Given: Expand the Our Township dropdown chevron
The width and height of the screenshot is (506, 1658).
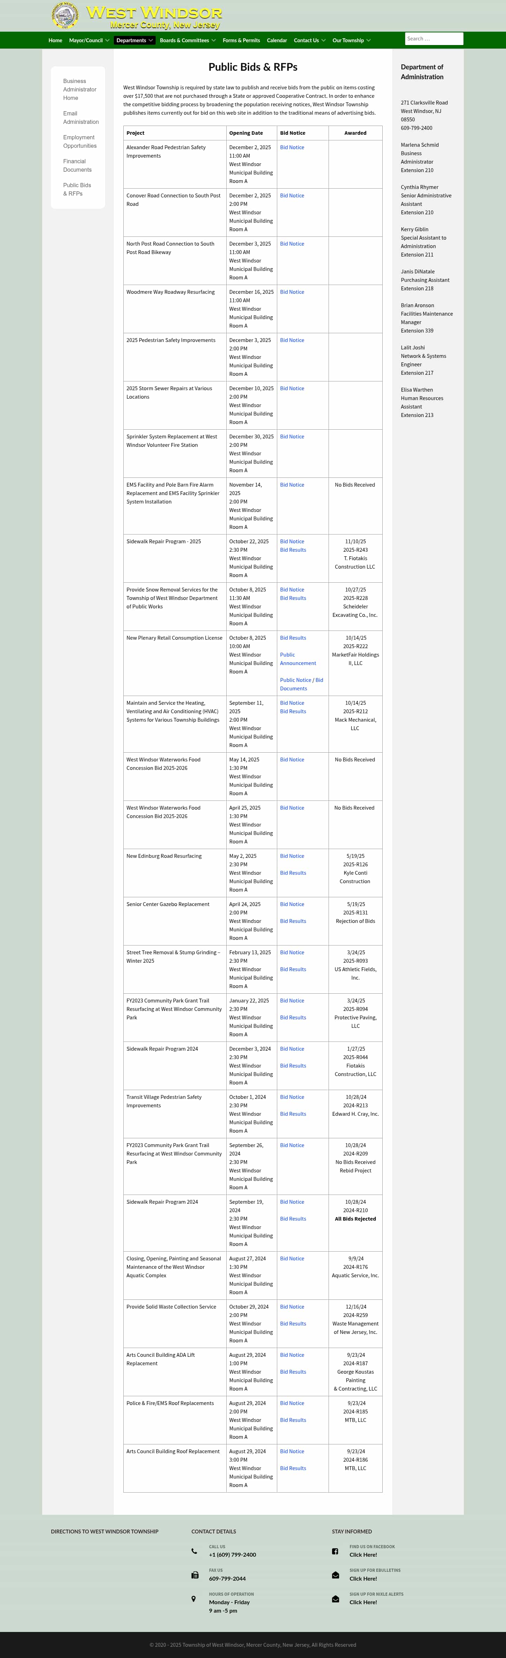Looking at the screenshot, I should point(368,40).
